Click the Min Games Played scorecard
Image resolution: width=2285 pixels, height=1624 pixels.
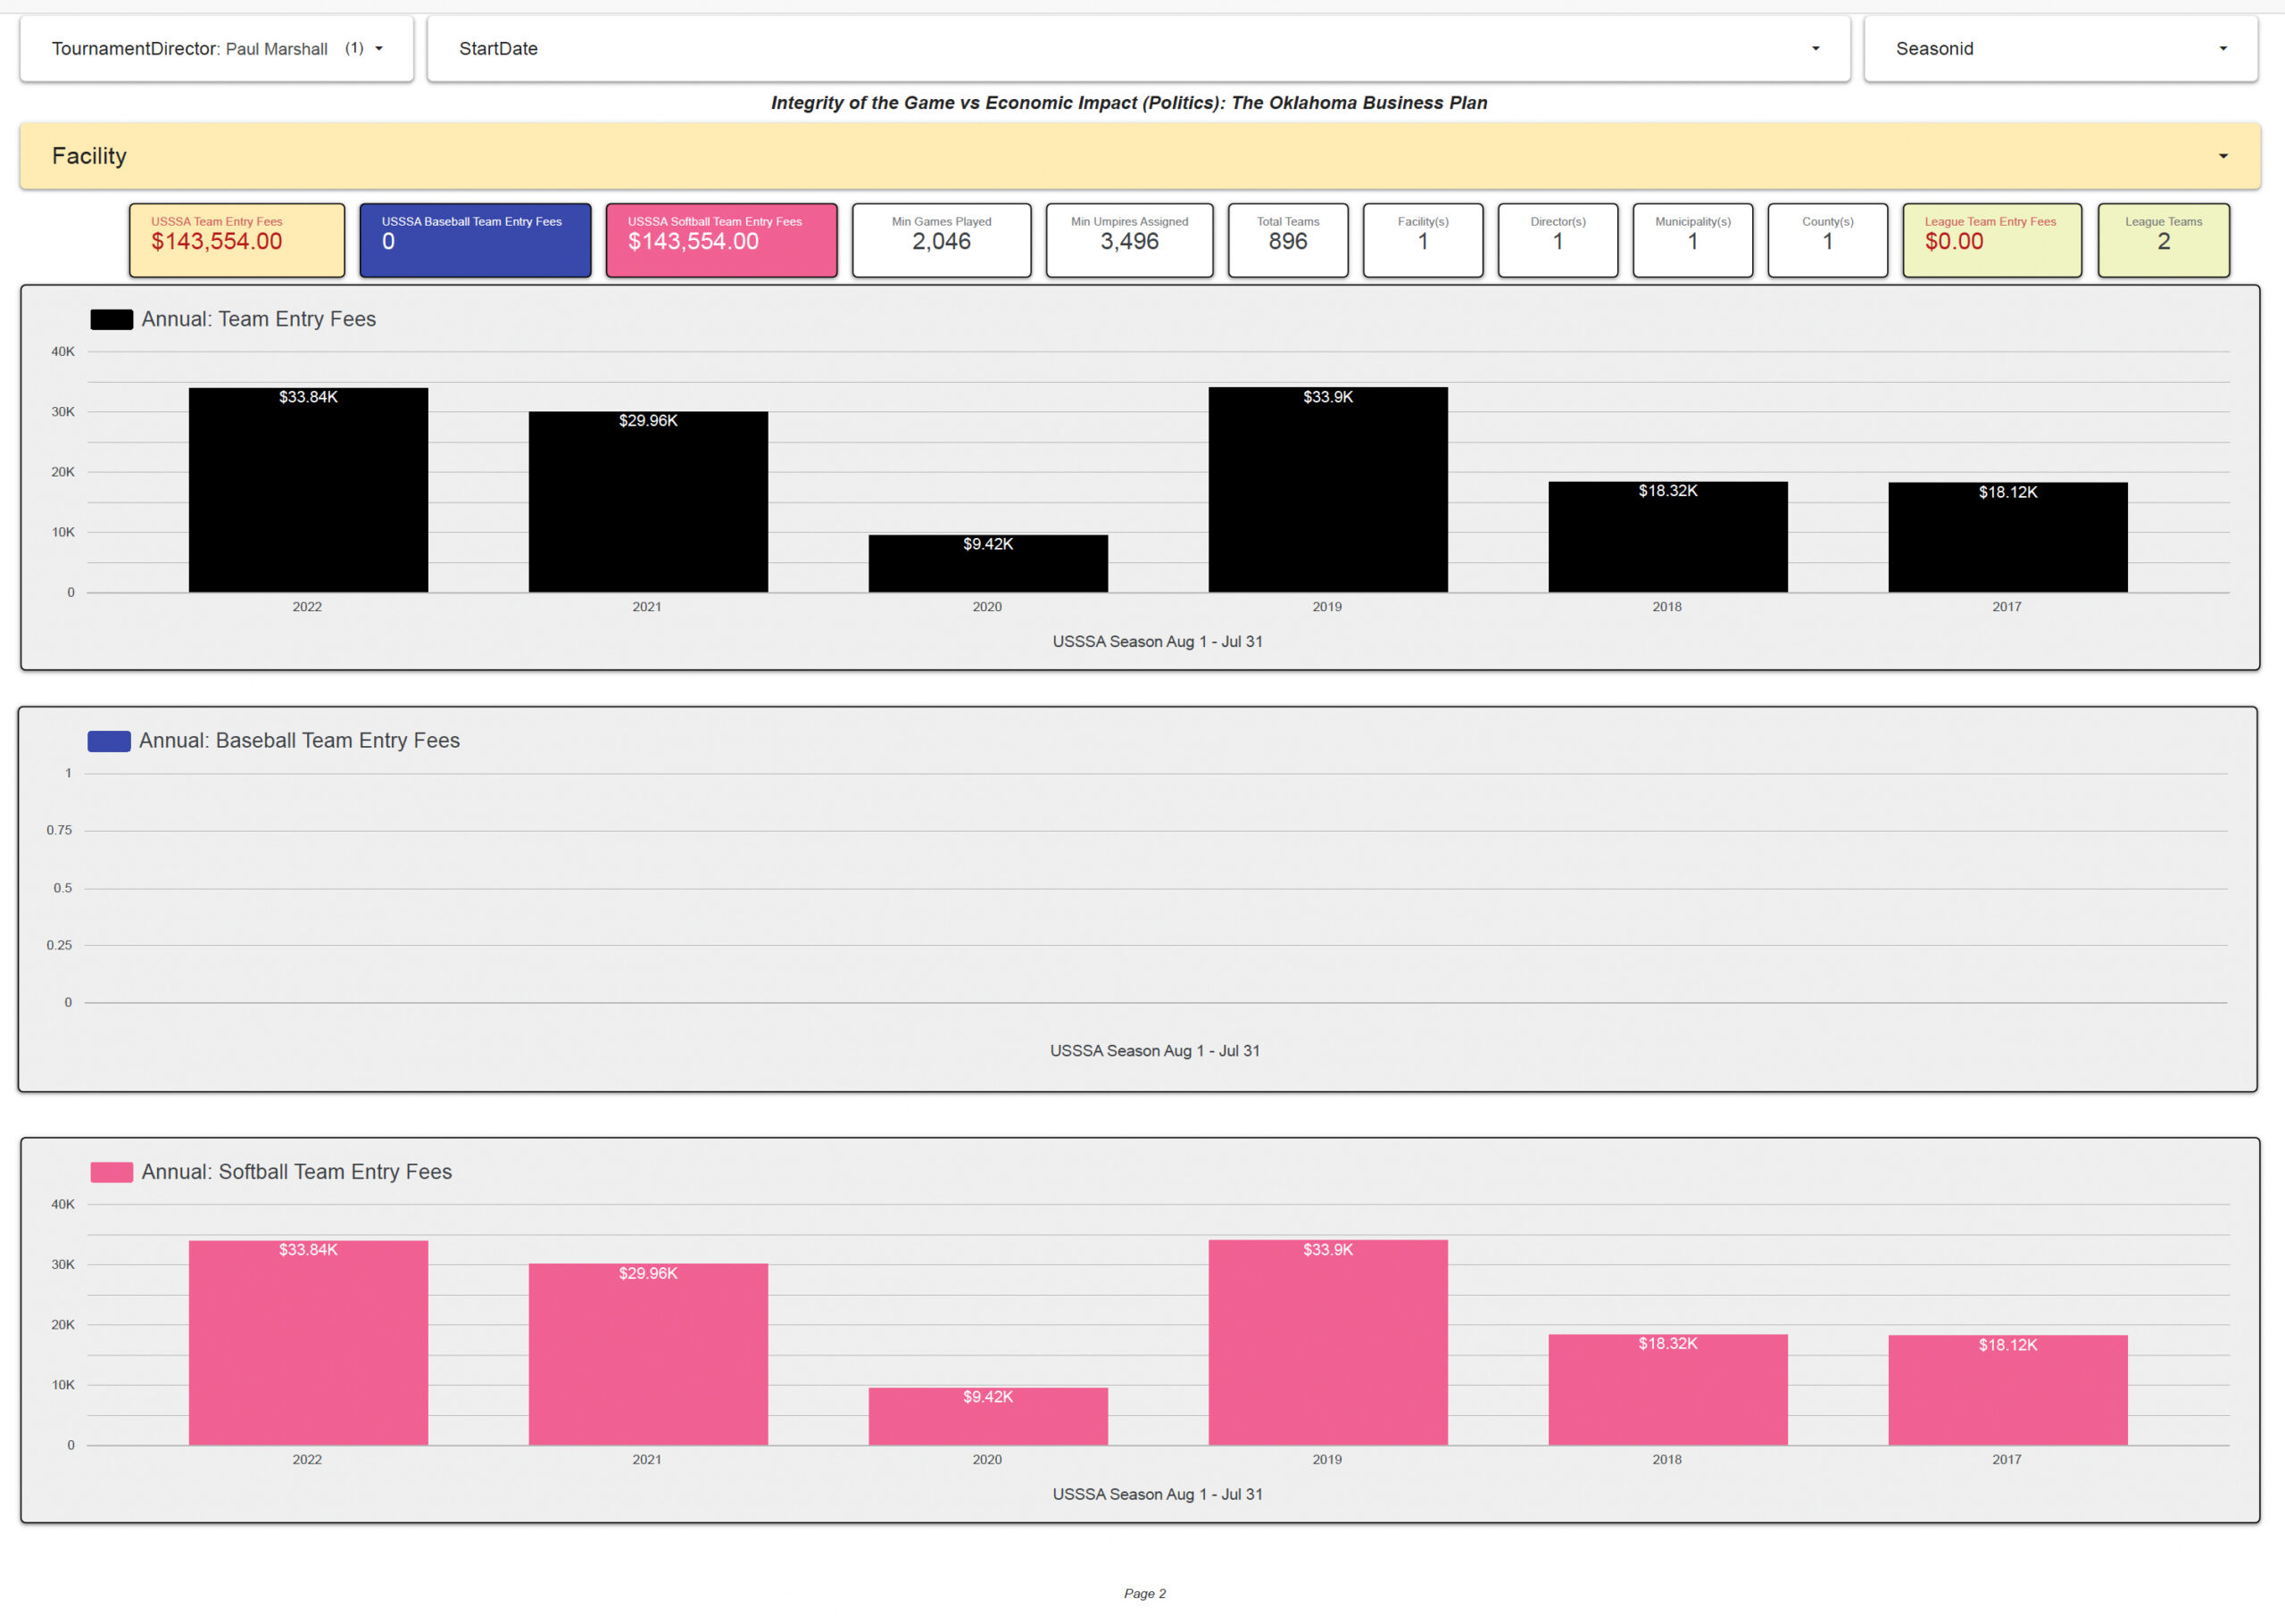tap(941, 240)
